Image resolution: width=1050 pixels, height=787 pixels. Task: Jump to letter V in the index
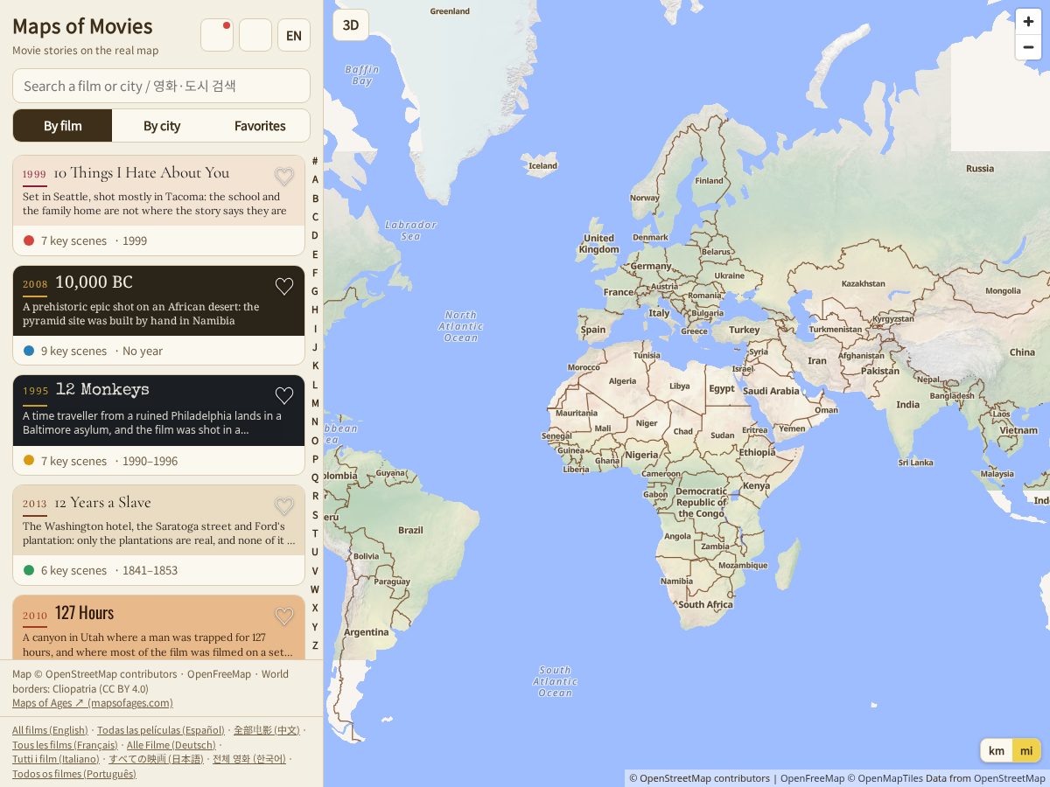pos(315,571)
